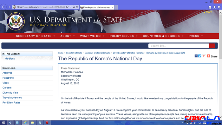Click the volume speaker tray icon

[x=195, y=123]
